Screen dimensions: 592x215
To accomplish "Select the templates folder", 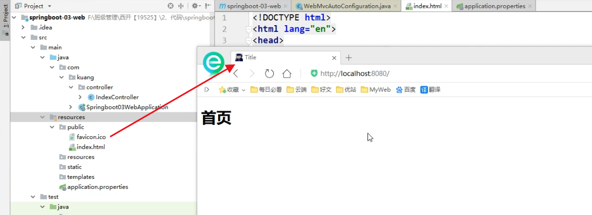I will 77,177.
